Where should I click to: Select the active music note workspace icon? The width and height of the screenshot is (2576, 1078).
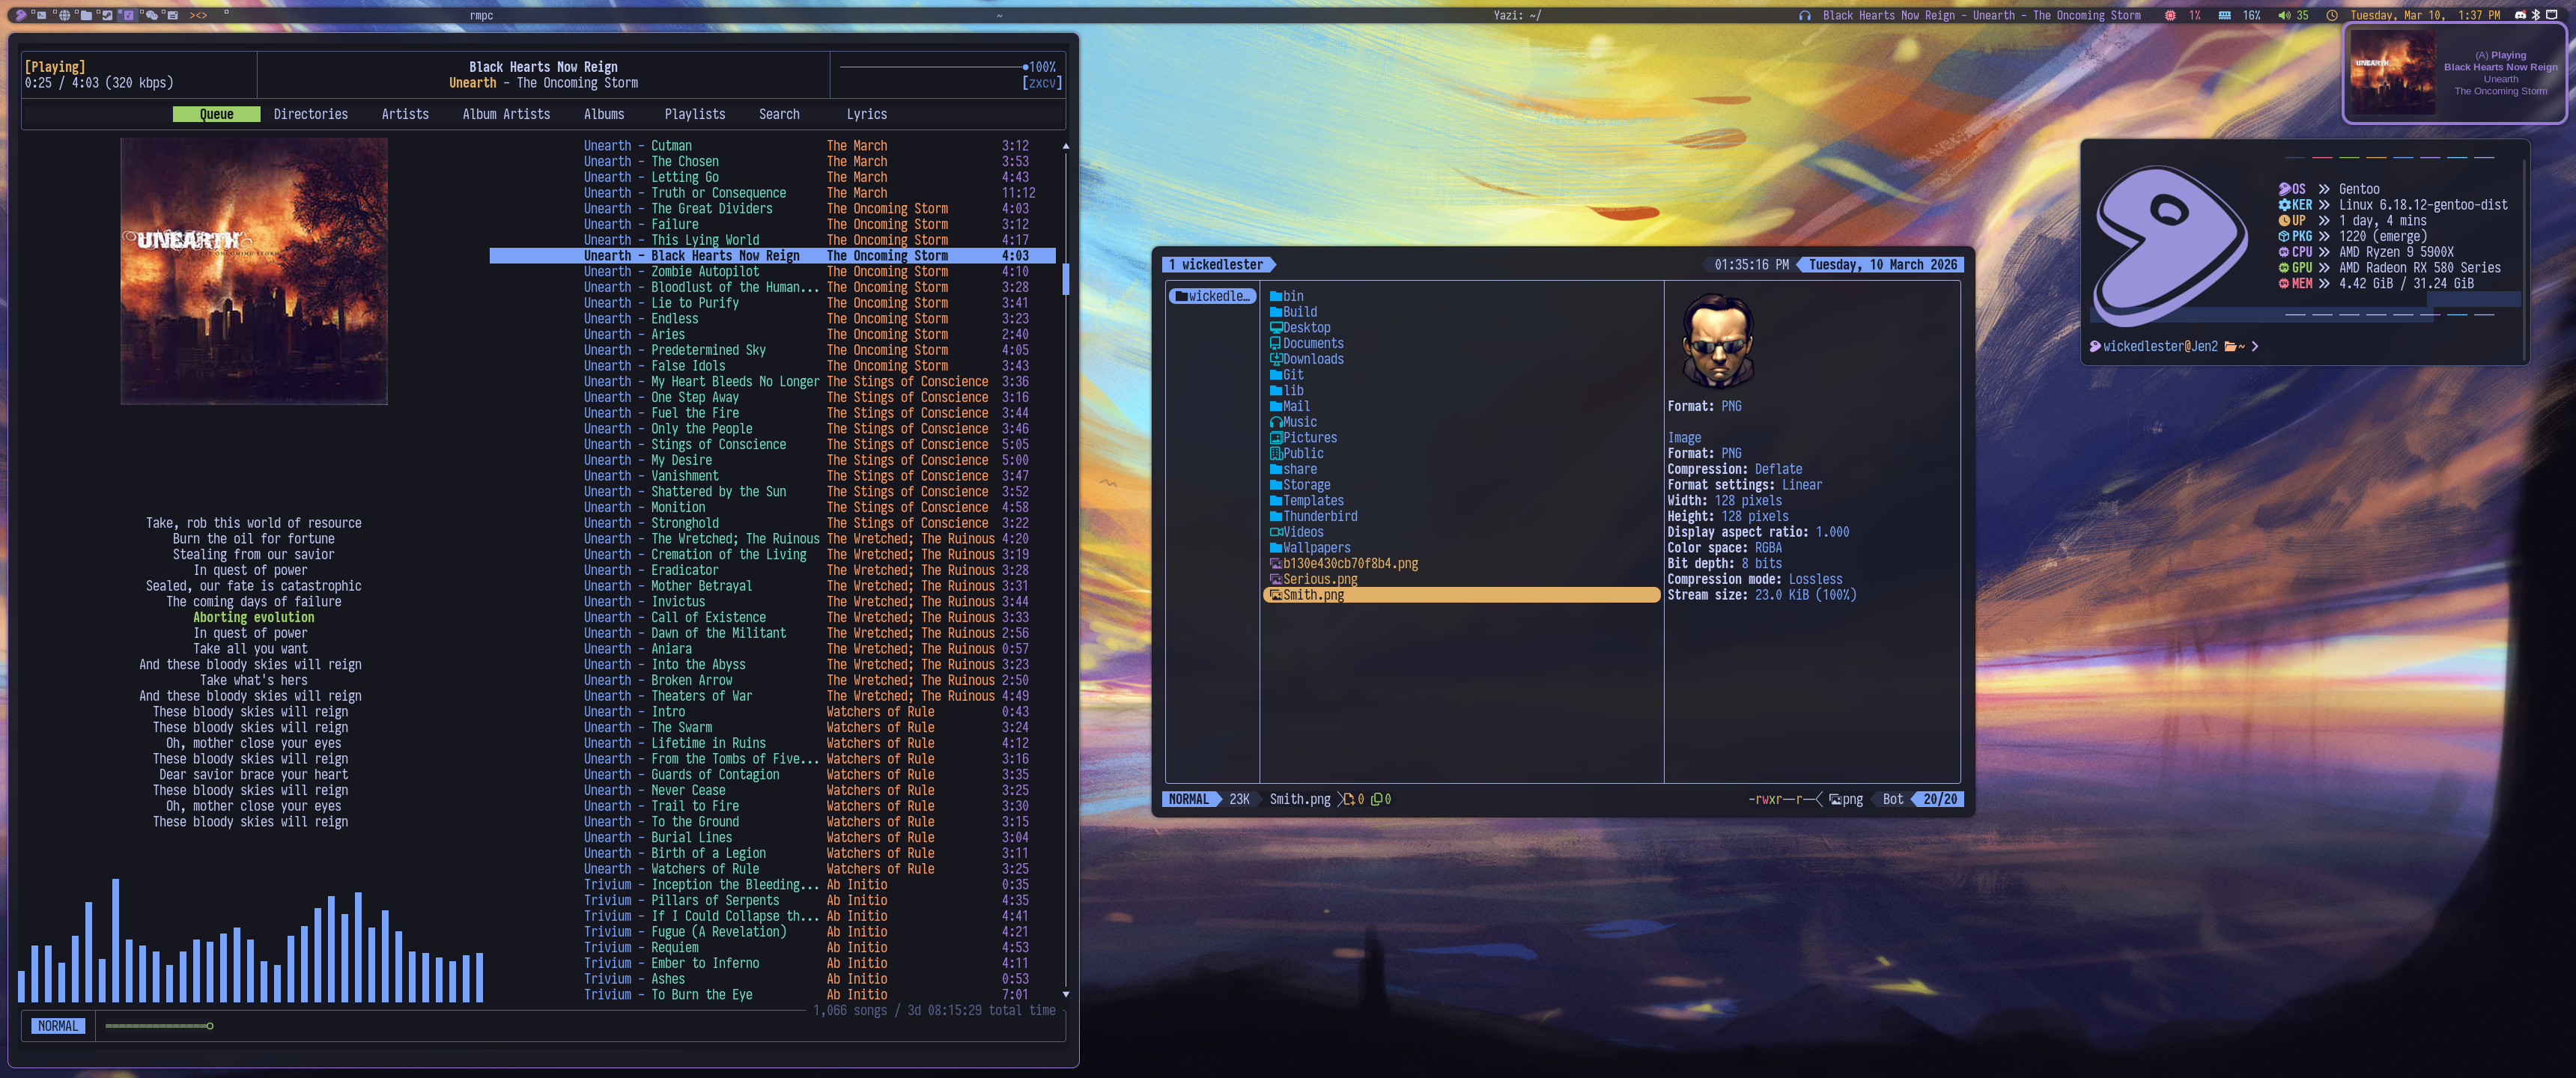129,15
